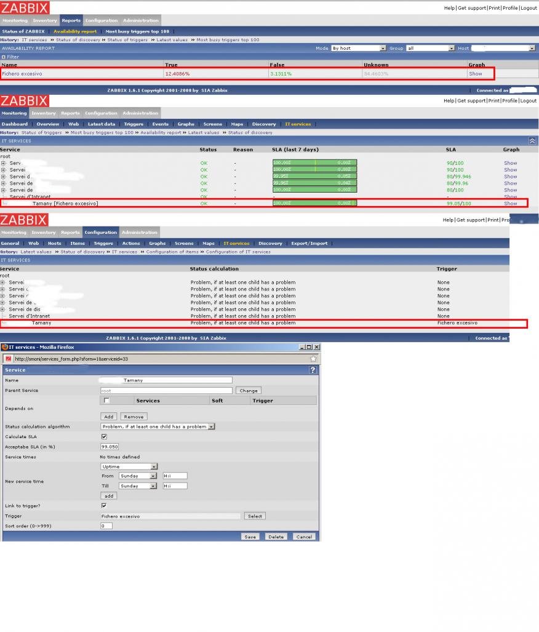Click the Add dependency button
Screen dimensions: 539x632
108,417
